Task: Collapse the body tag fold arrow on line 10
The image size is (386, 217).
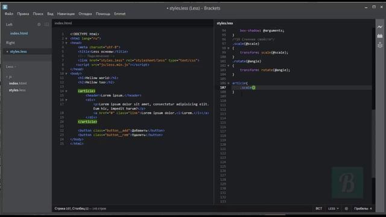Action: click(x=66, y=74)
